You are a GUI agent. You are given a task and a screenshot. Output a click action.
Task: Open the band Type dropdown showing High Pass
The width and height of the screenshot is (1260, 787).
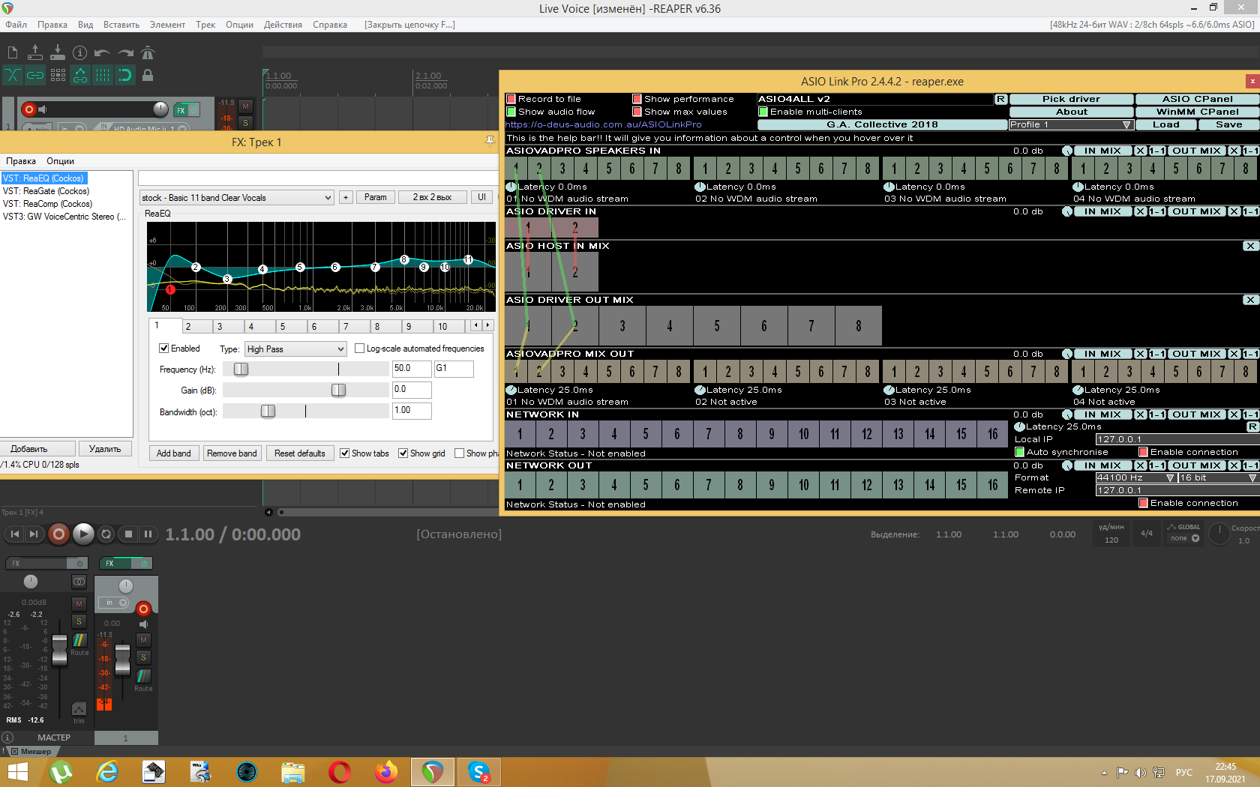click(x=295, y=349)
